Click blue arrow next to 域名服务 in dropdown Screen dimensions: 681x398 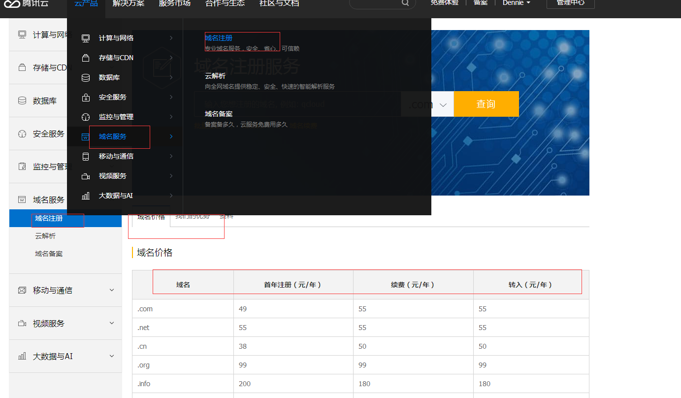point(171,136)
